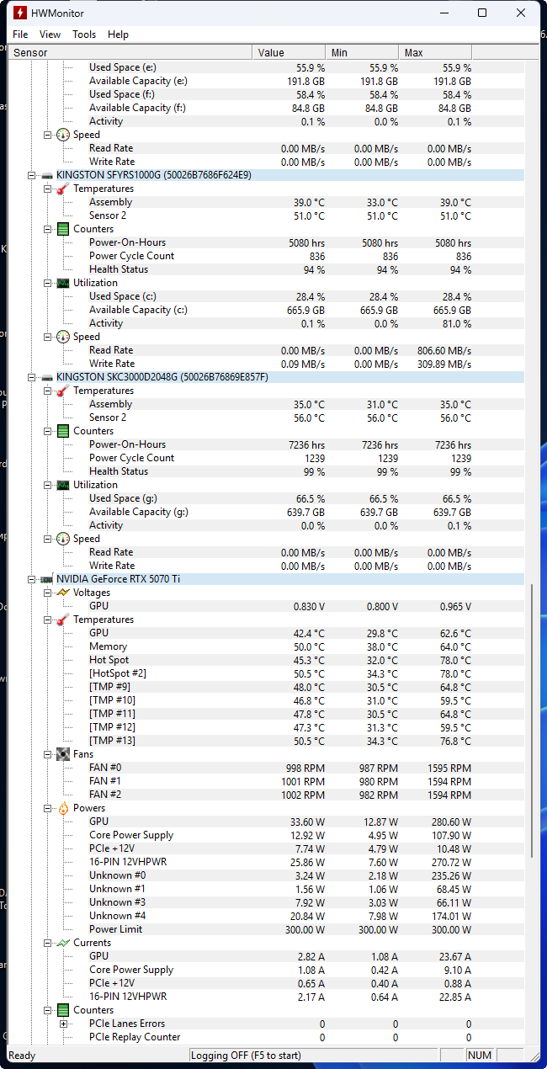Click the Speed gauge icon under KINGSTON SKC3000D2048G
Viewport: 547px width, 1069px height.
pos(62,539)
